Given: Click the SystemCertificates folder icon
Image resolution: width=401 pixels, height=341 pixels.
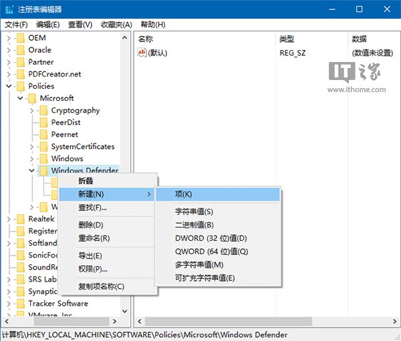Looking at the screenshot, I should [43, 147].
